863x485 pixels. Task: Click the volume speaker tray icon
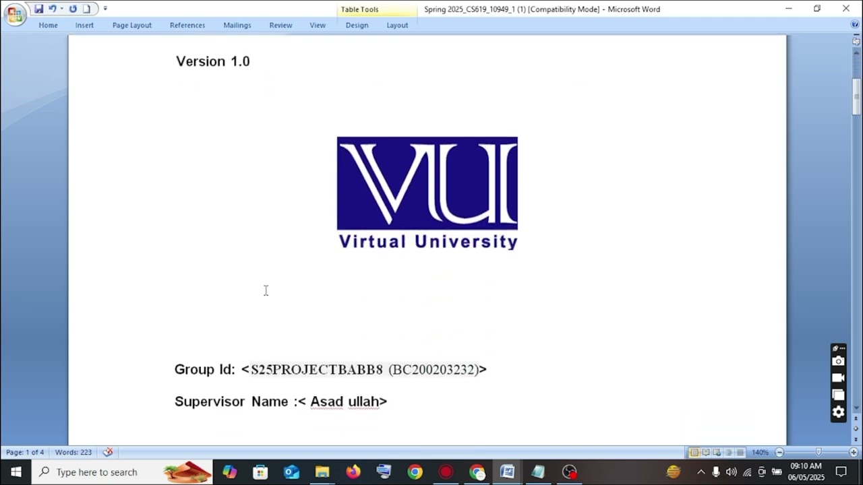tap(731, 472)
